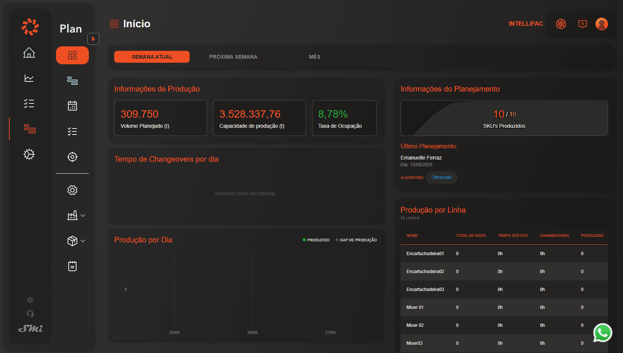Open the clipboard notes icon
623x353 pixels.
72,266
